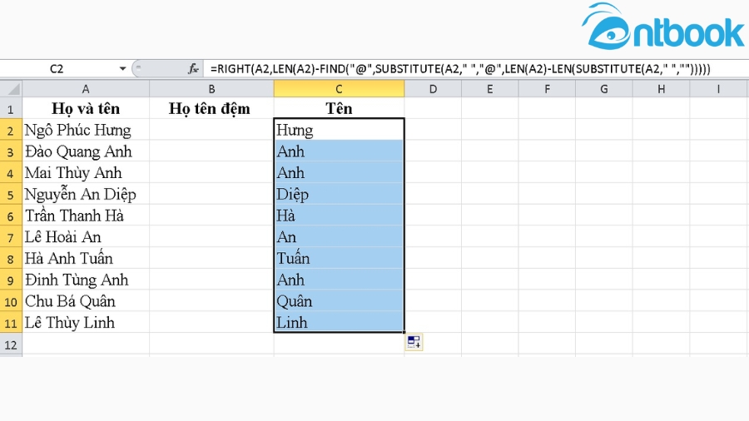This screenshot has width=749, height=421.
Task: Select cell 'Chu Bá Quân'
Action: coord(86,300)
